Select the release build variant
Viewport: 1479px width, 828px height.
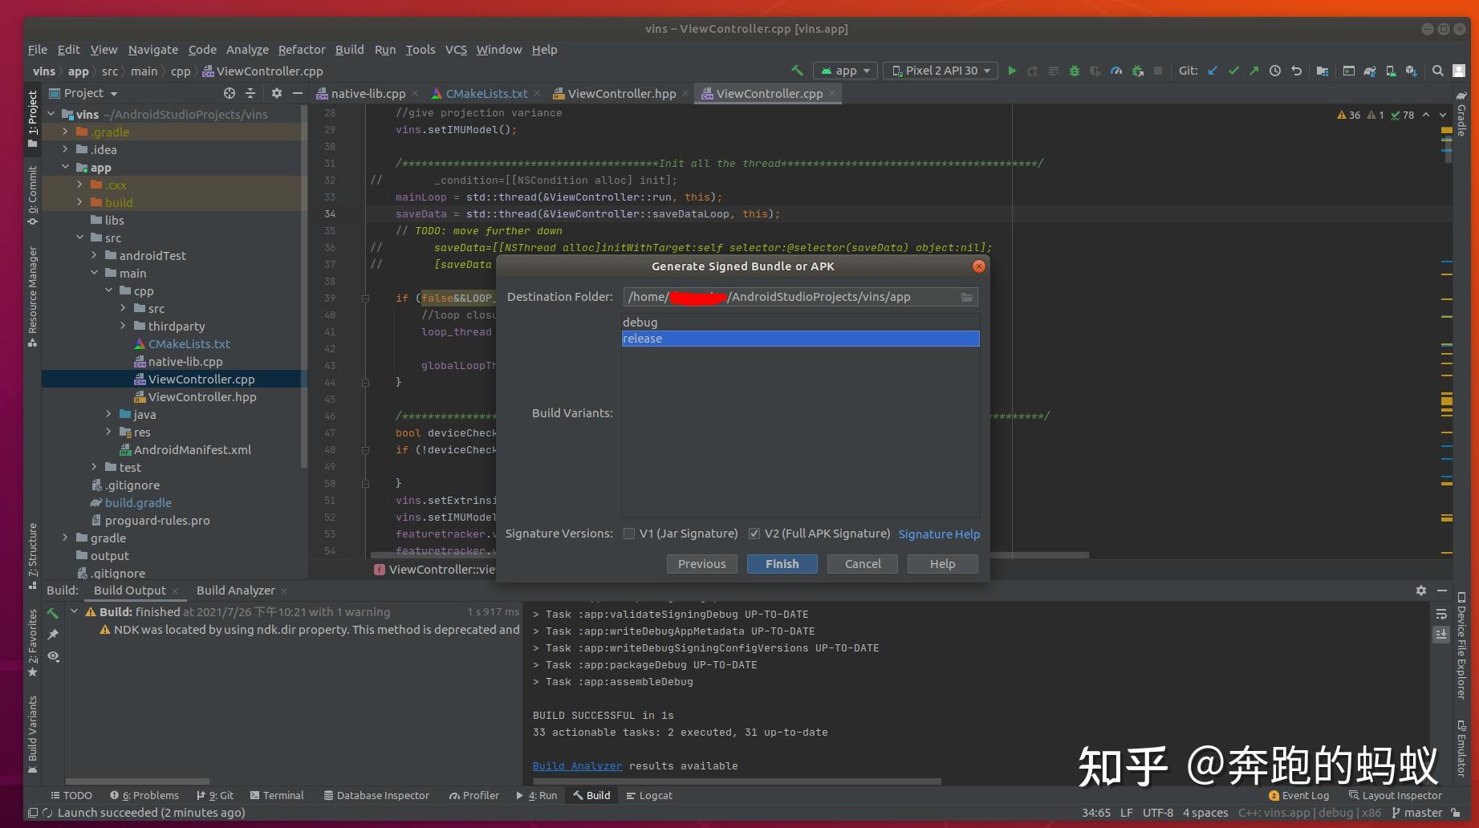[x=800, y=339]
